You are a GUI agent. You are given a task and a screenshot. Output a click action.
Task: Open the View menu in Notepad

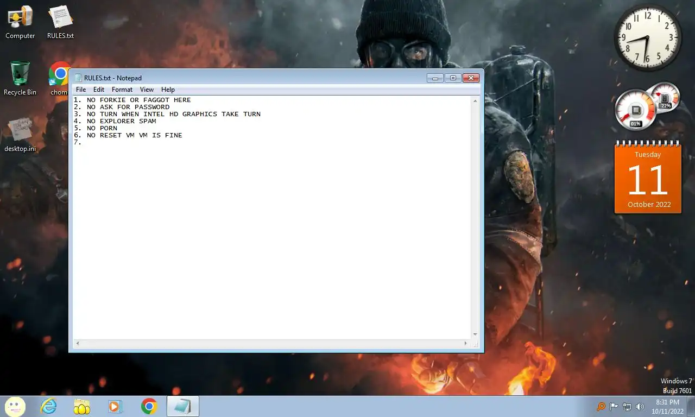click(x=147, y=90)
